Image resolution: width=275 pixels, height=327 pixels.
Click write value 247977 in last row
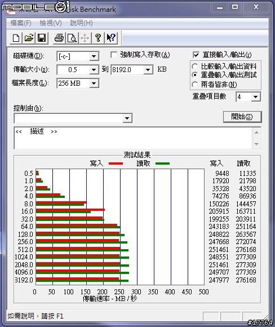click(x=219, y=280)
